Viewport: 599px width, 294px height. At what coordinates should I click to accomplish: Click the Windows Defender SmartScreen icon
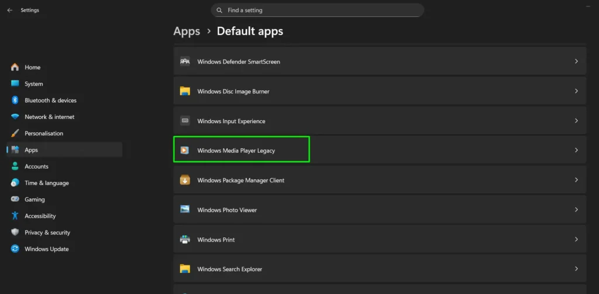click(185, 61)
